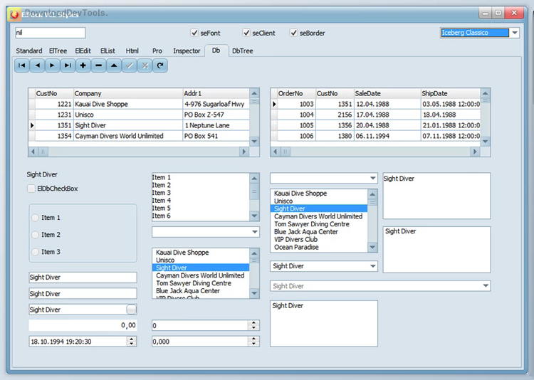Click the nil text field
This screenshot has width=534, height=380.
(50, 33)
